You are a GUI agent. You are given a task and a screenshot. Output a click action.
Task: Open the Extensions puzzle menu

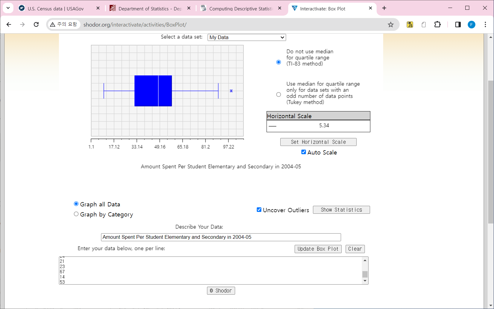pyautogui.click(x=438, y=24)
